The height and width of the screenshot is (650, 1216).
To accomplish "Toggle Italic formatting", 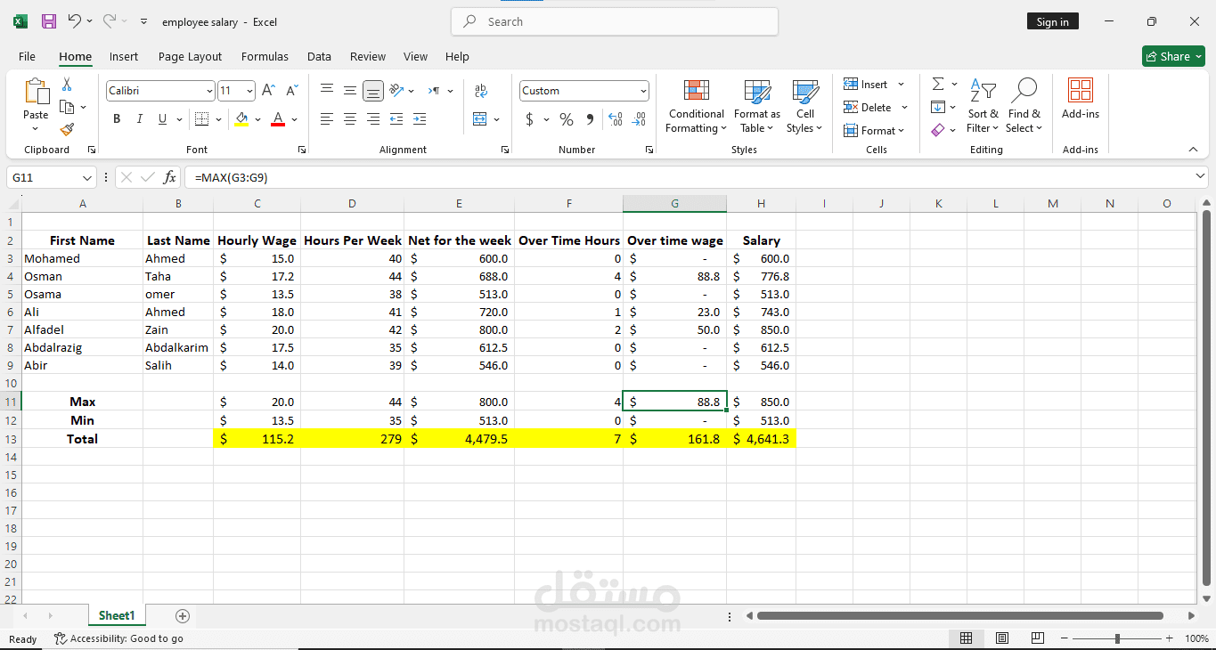I will pos(139,119).
